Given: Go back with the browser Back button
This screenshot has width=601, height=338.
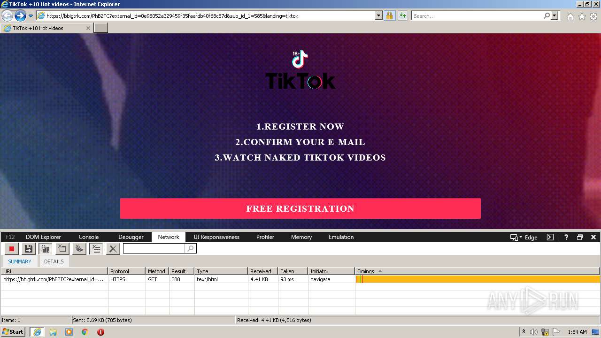Looking at the screenshot, I should point(7,15).
